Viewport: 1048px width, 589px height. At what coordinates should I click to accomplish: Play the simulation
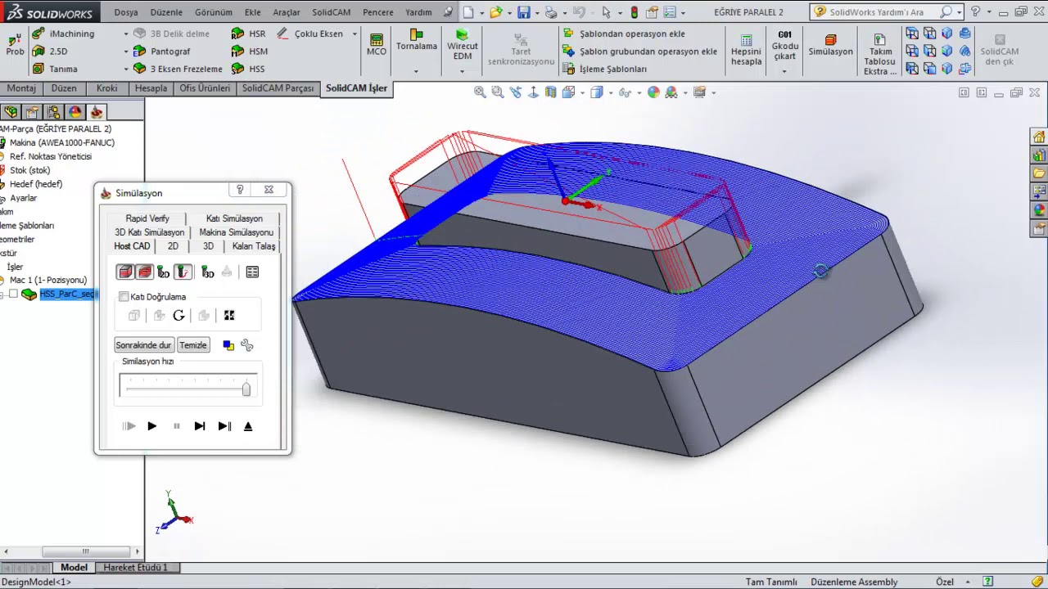tap(151, 426)
